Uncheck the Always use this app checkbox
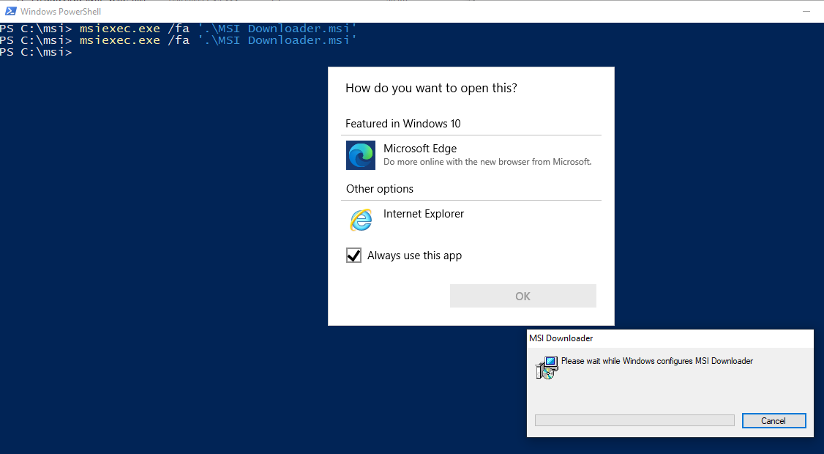This screenshot has width=824, height=454. 354,256
